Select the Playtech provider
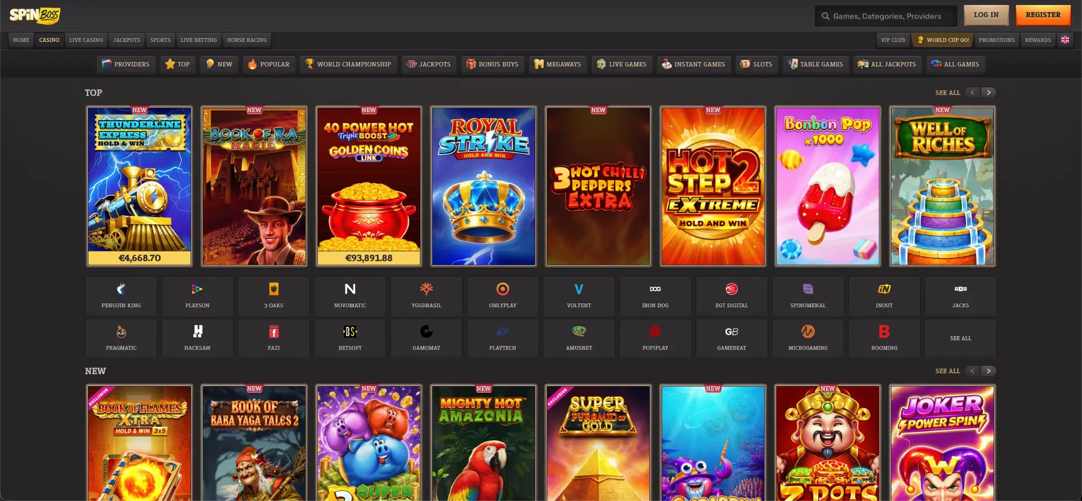 coord(503,338)
